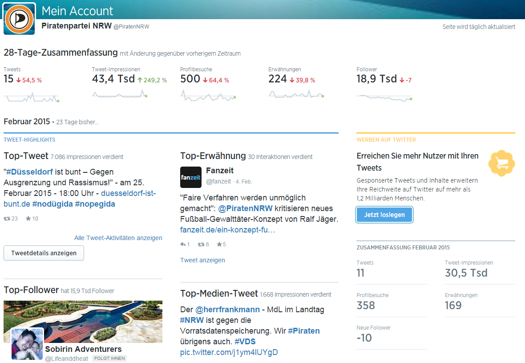
Task: Click the FOLGT IHNEN badge
Action: [109, 358]
